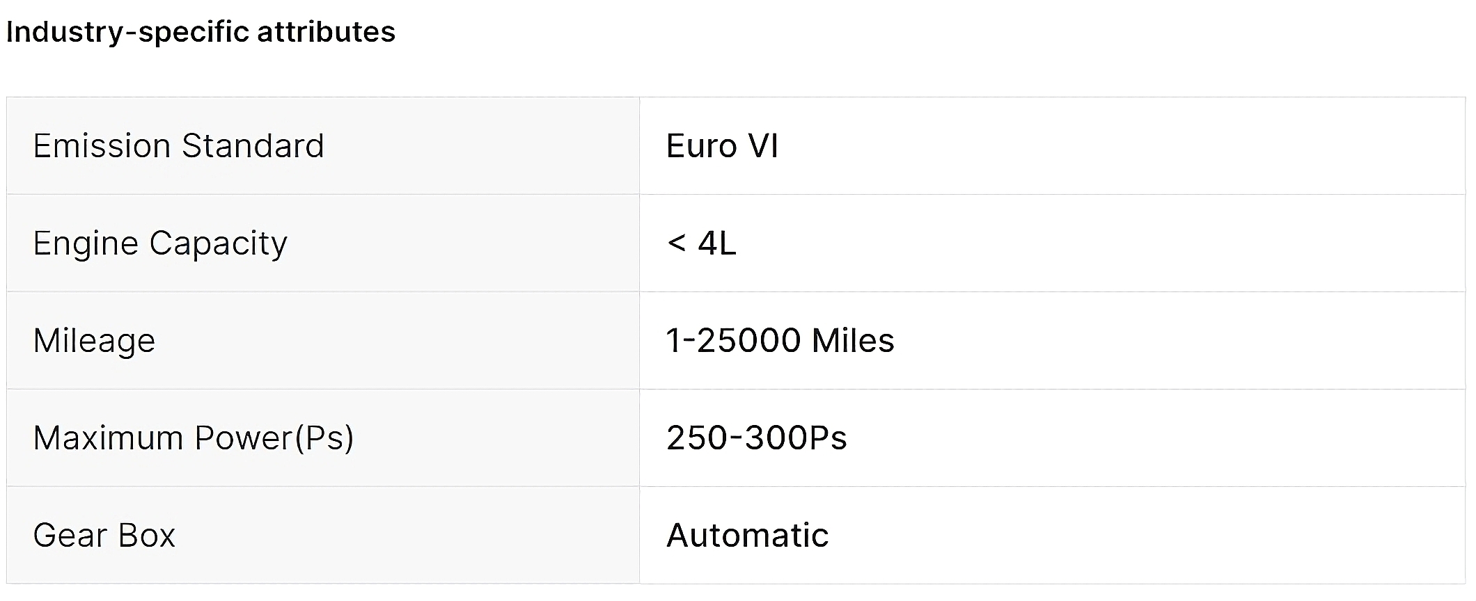Viewport: 1476px width, 601px height.
Task: Click the word Capacity in the Engine label
Action: [218, 243]
